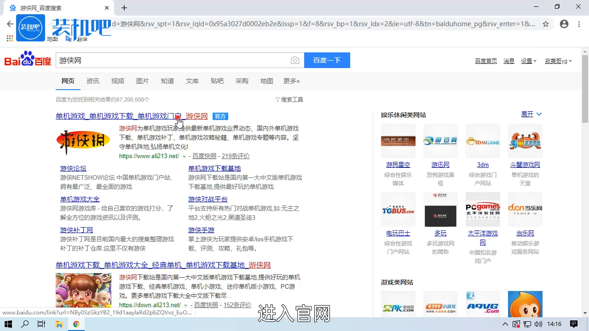Open Chrome profile account icon
Viewport: 589px width, 331px height.
pyautogui.click(x=564, y=24)
